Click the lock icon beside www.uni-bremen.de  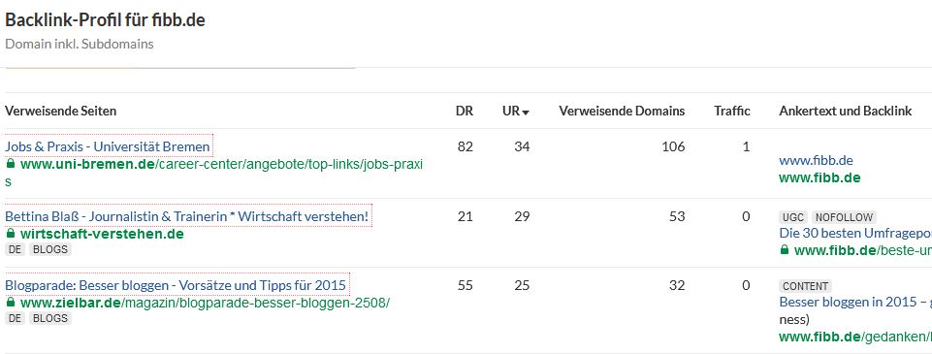click(x=10, y=164)
